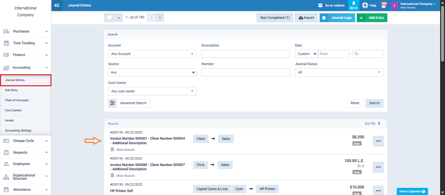Click the green Add Entry button
The height and width of the screenshot is (195, 445).
pos(372,18)
